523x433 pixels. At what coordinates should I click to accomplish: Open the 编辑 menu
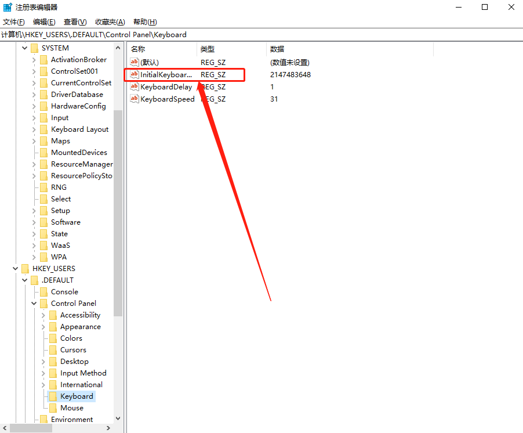pyautogui.click(x=44, y=21)
